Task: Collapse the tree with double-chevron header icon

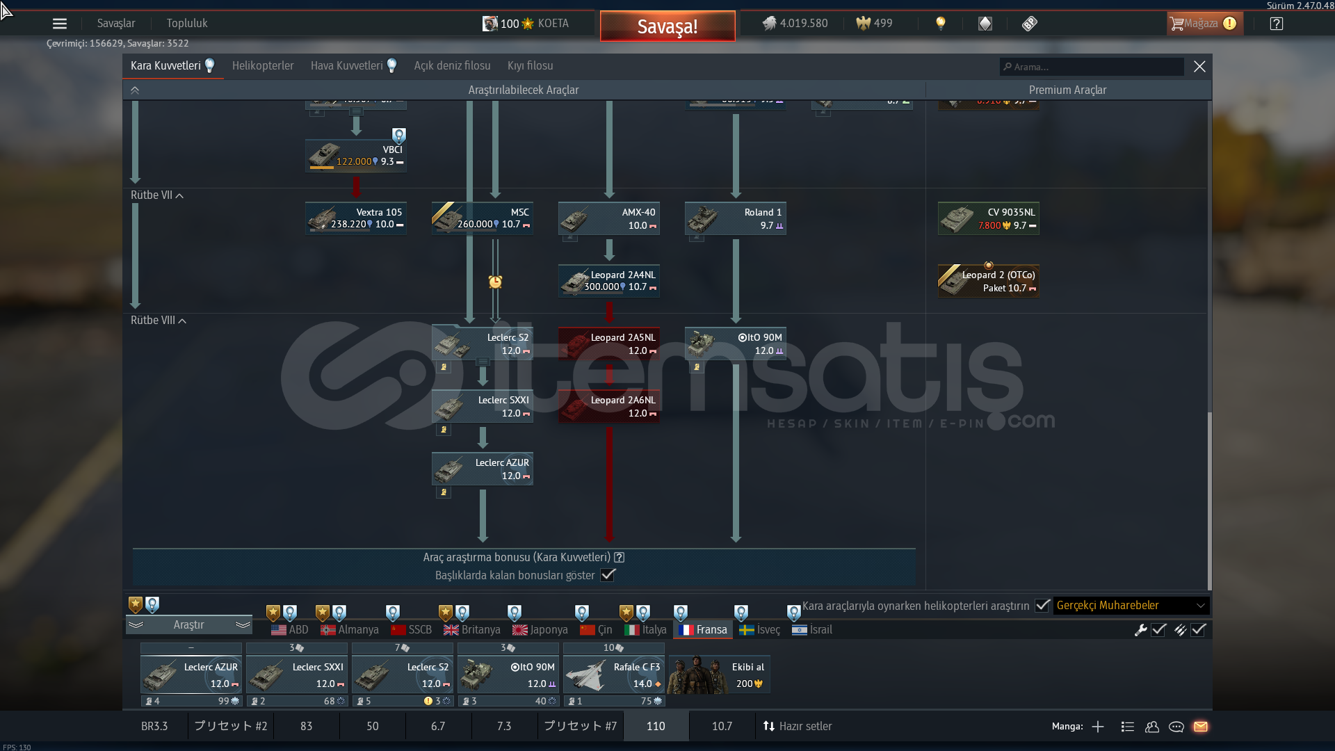Action: point(135,90)
